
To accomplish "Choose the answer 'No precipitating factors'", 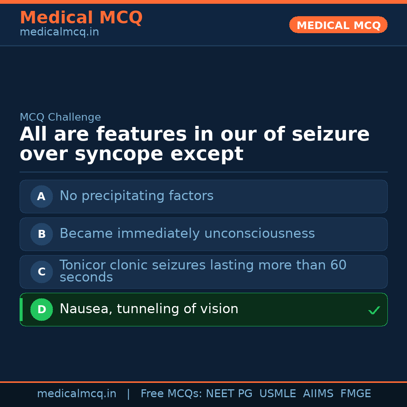I will (136, 196).
